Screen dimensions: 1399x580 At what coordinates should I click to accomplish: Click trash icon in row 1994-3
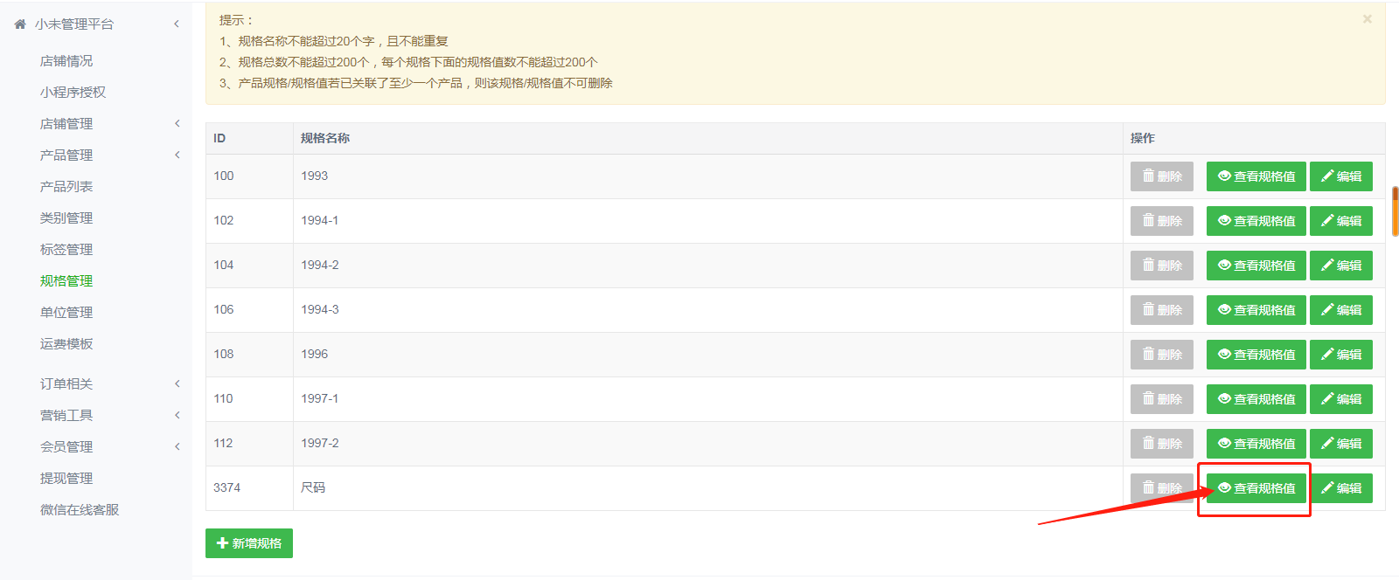tap(1148, 310)
